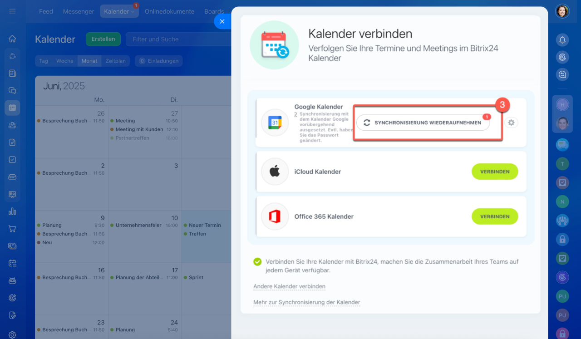Open the Messenger tab
Screen dimensions: 581x339
click(x=79, y=11)
